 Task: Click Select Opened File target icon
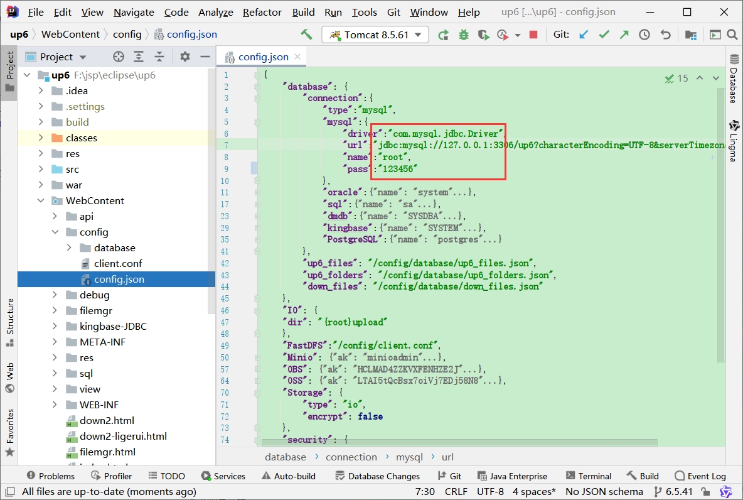119,57
